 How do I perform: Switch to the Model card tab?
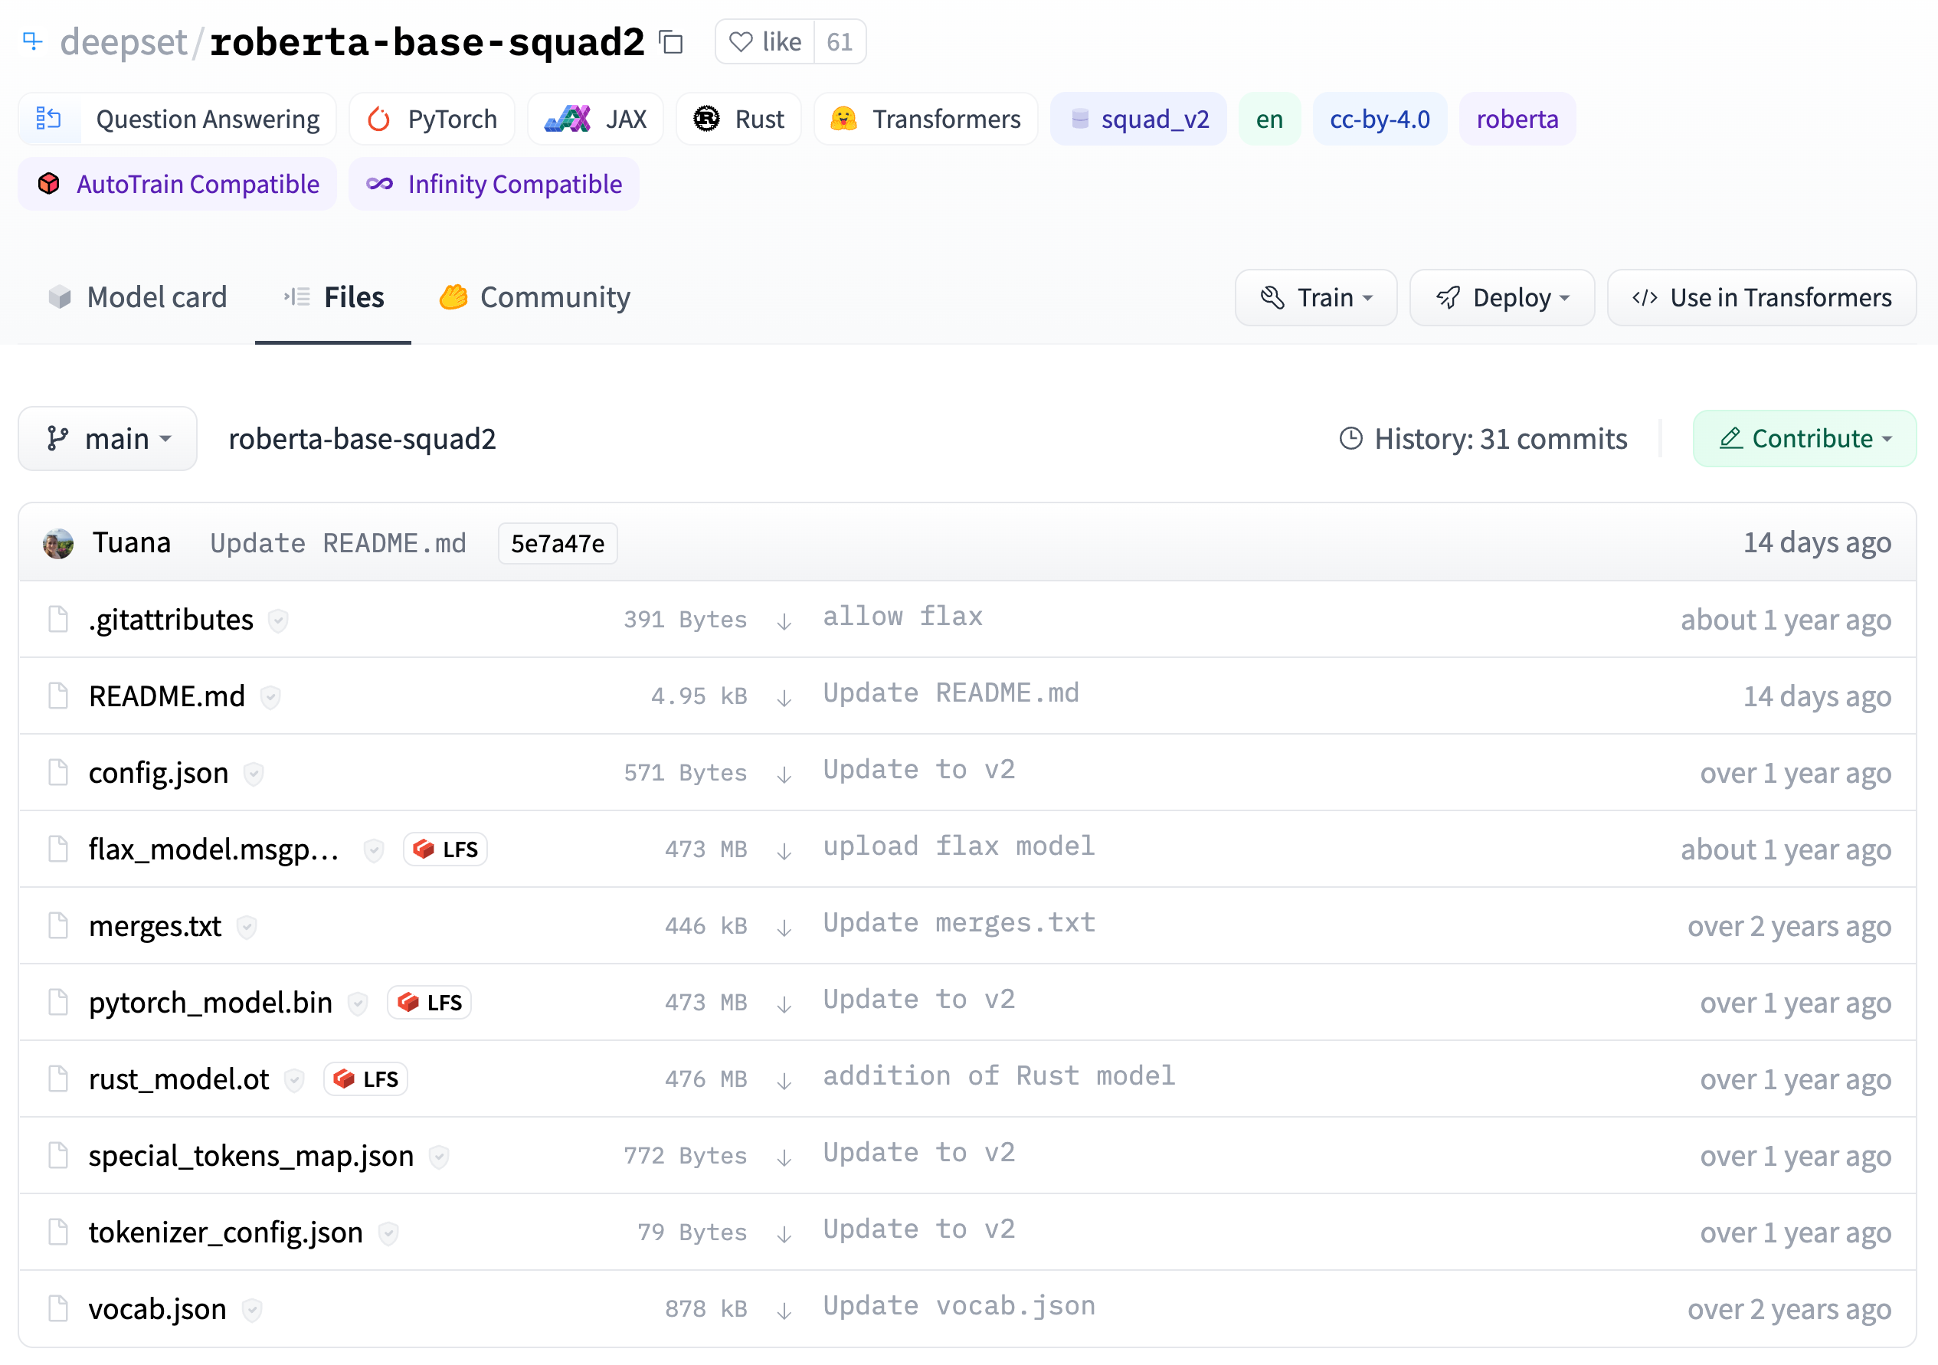(x=138, y=297)
